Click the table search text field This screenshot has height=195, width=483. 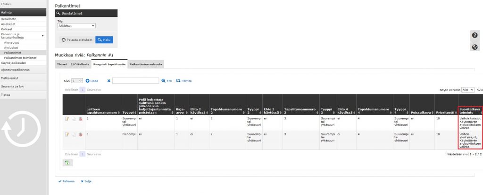[x=136, y=81]
